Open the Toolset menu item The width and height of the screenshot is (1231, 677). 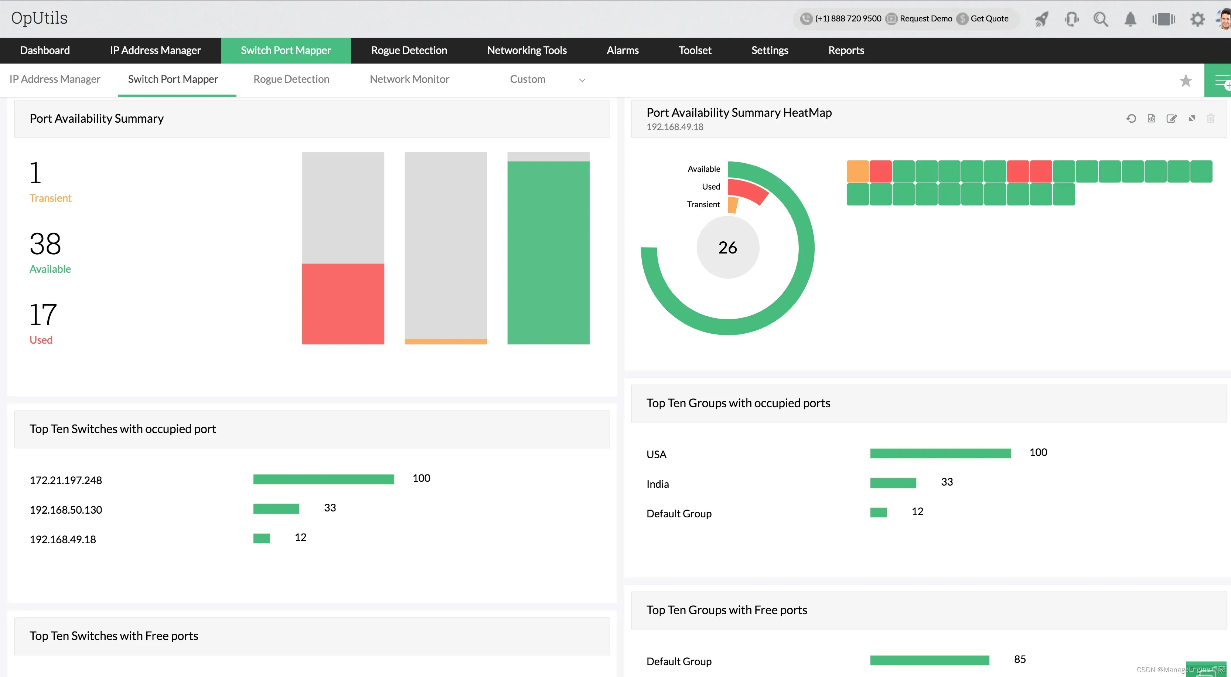697,50
